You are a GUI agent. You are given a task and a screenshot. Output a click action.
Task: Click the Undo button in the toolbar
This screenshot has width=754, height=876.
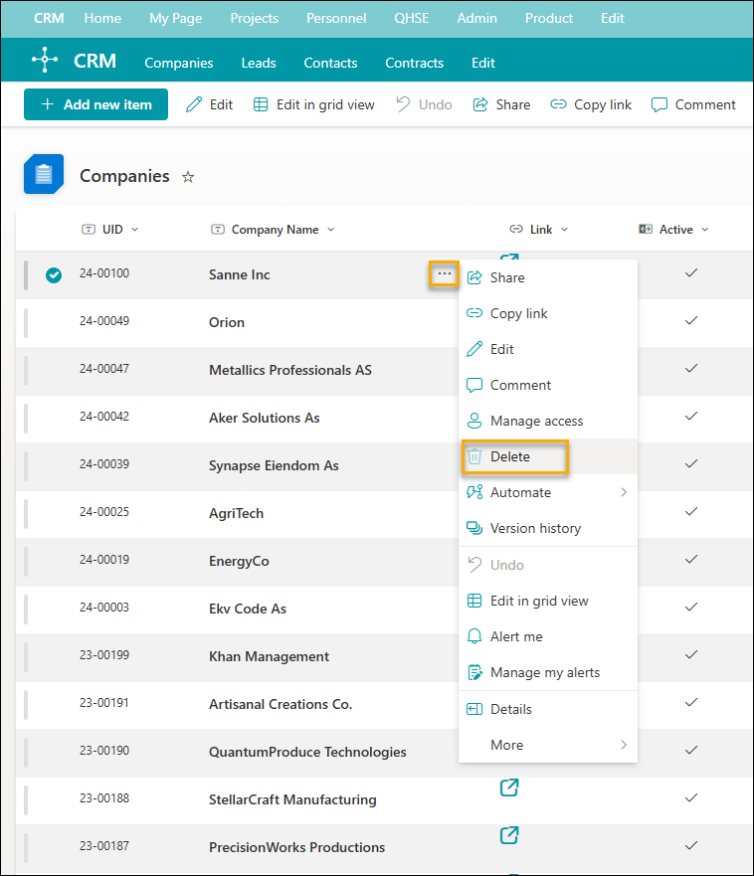tap(424, 104)
